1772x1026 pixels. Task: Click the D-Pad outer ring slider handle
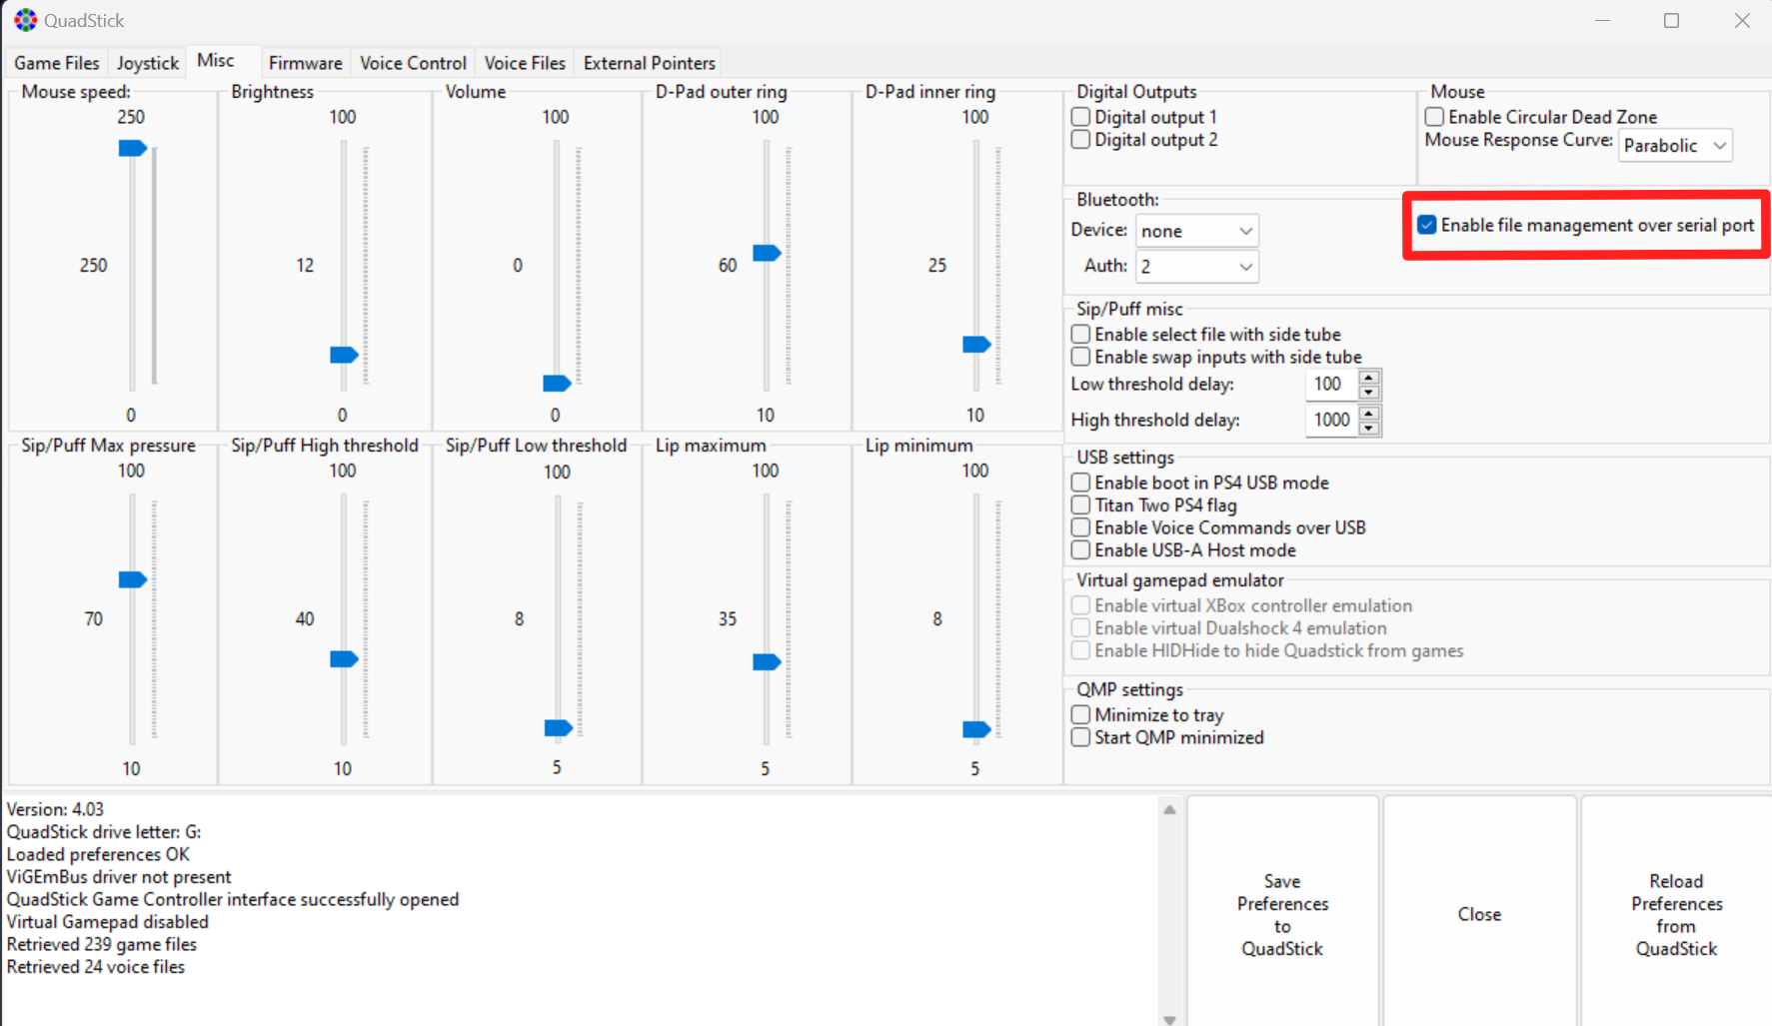767,253
